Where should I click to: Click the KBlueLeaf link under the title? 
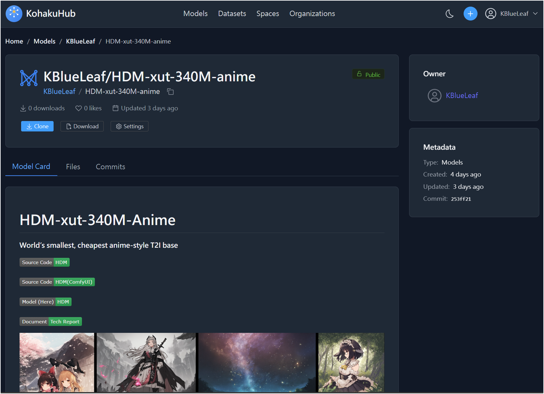59,91
